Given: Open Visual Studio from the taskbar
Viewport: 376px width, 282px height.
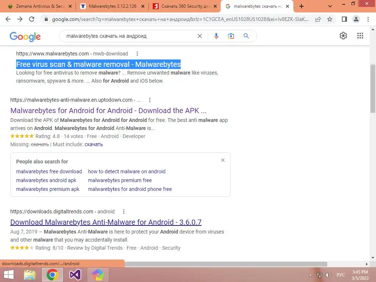Looking at the screenshot, I should pyautogui.click(x=75, y=275).
